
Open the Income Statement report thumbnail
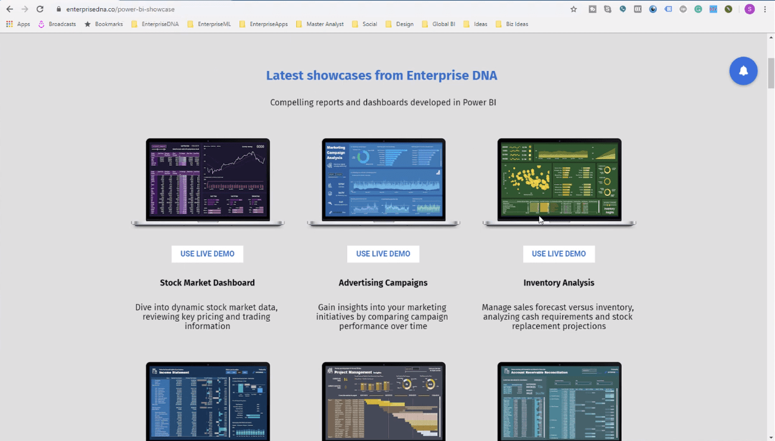click(208, 401)
